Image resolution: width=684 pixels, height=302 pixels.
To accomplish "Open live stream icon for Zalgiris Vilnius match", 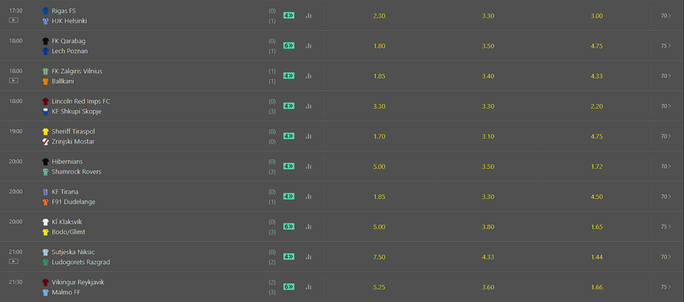I will [x=14, y=81].
